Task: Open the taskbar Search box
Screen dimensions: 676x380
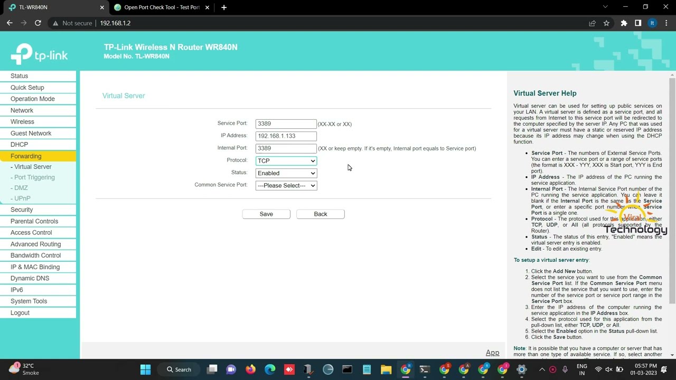Action: [x=179, y=369]
